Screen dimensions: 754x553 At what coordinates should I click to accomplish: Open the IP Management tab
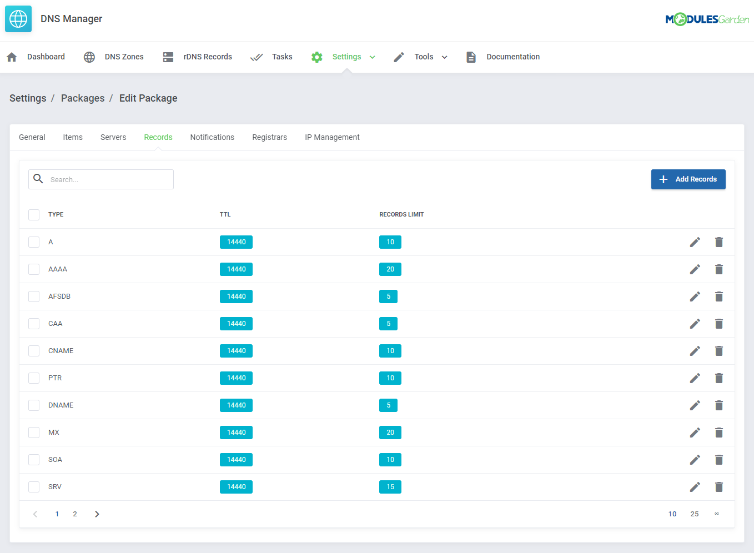332,137
